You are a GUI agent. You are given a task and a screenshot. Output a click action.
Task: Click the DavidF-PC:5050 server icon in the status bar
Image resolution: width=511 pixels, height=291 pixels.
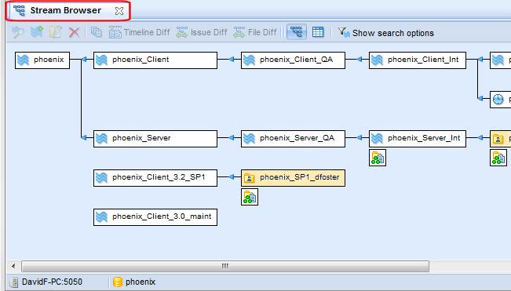pos(13,282)
